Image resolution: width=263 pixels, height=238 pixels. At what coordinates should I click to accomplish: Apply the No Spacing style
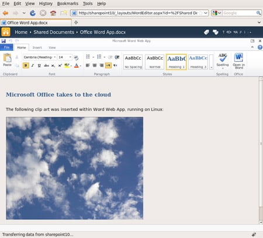click(133, 62)
